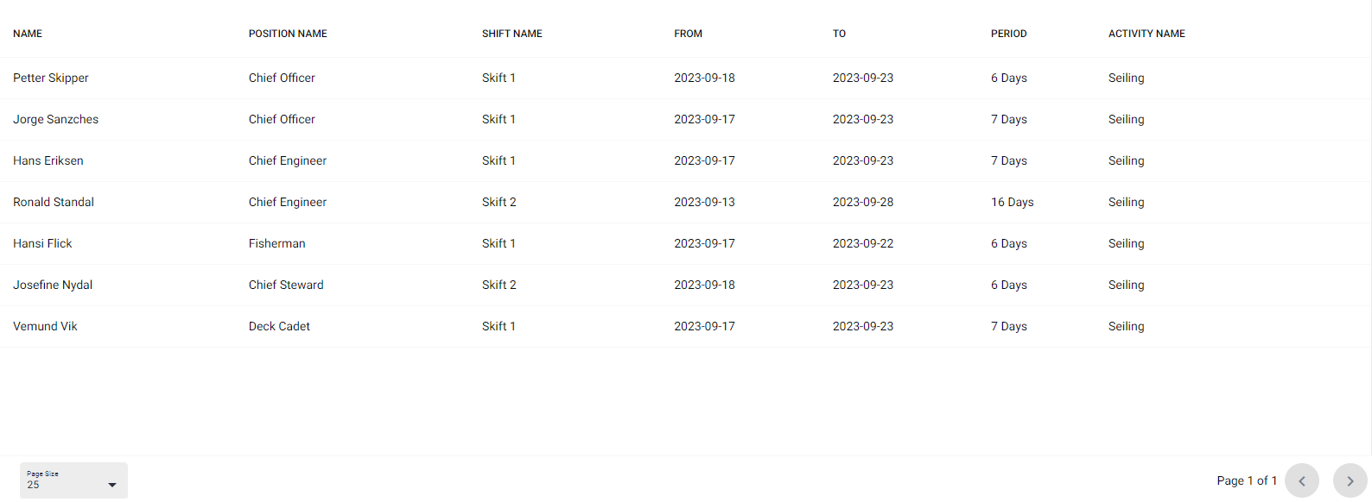Sort by the TO column header
The image size is (1372, 502).
(x=839, y=34)
